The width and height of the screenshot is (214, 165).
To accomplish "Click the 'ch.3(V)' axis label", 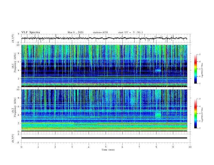I will tap(13, 138).
